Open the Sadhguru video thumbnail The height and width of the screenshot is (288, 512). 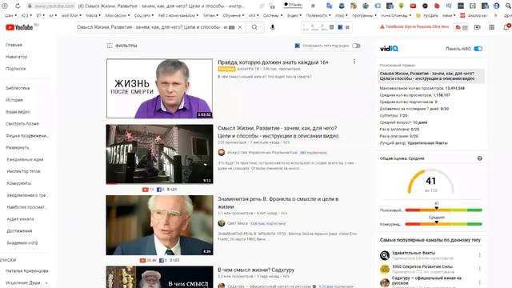click(159, 277)
